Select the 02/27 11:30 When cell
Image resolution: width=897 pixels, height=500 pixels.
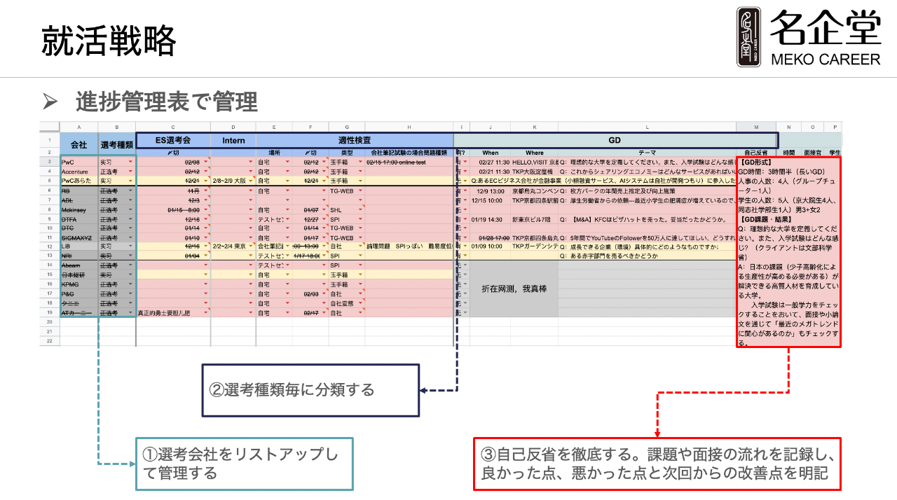pos(490,162)
